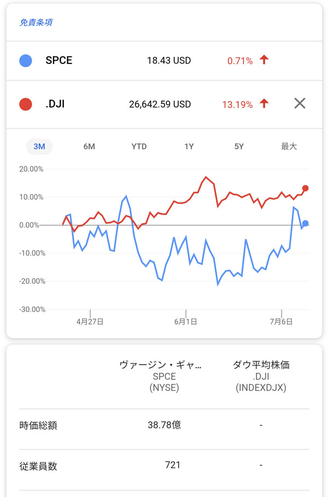Click the blue SPCE color dot
The height and width of the screenshot is (497, 328).
tap(25, 60)
